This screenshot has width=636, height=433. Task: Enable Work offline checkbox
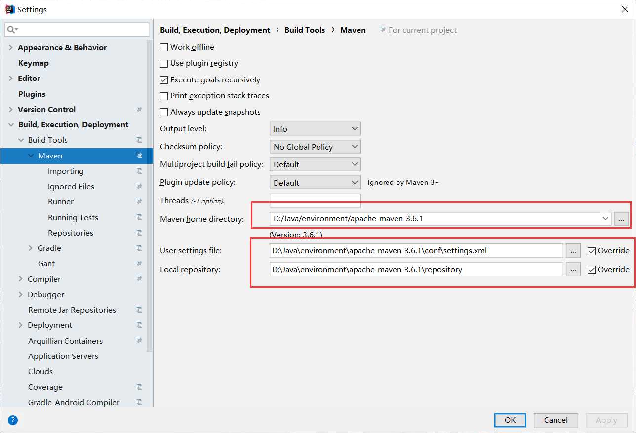pyautogui.click(x=164, y=47)
